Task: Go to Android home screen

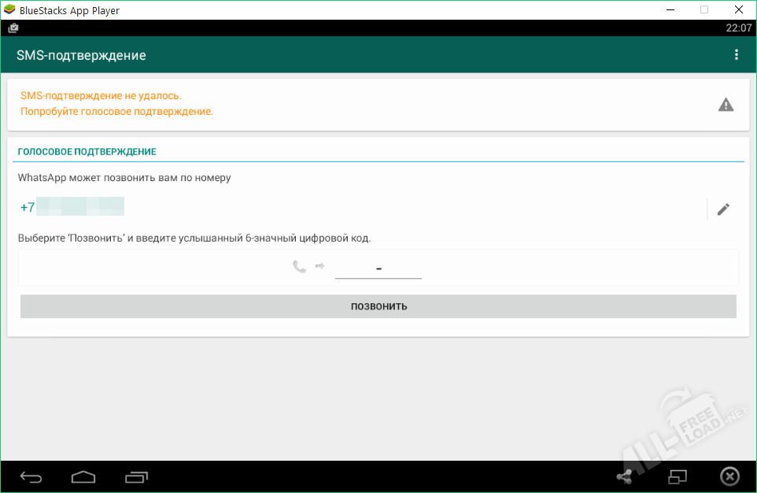Action: click(x=83, y=476)
